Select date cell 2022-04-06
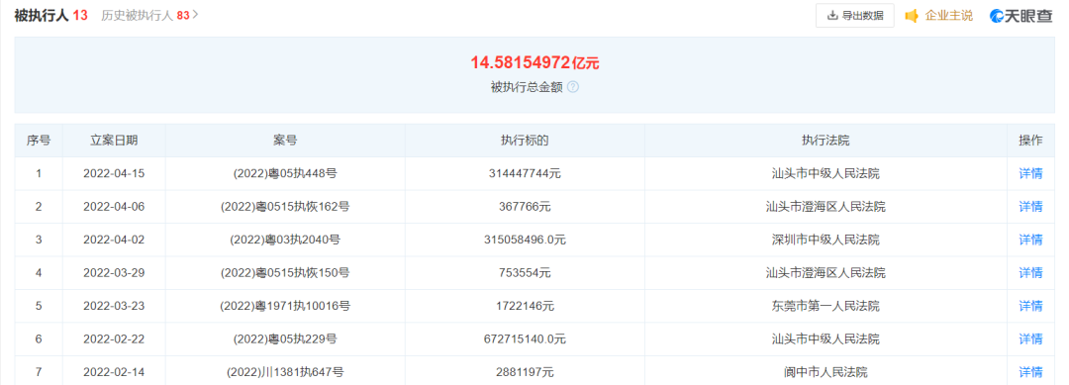The height and width of the screenshot is (385, 1069). click(114, 207)
